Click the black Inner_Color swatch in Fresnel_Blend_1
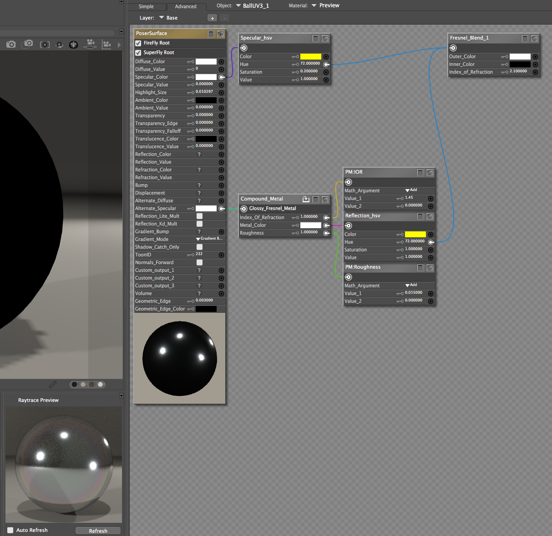This screenshot has width=552, height=536. coord(520,65)
